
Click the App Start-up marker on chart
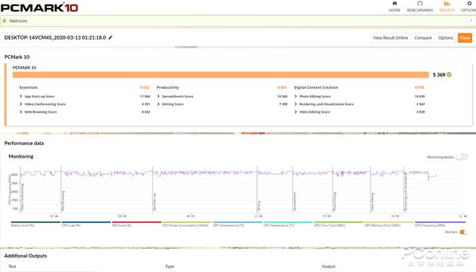tap(154, 202)
